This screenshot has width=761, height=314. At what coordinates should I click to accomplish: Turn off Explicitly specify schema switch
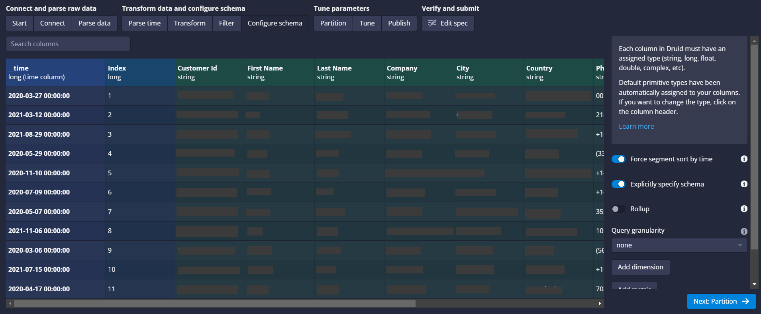[x=618, y=184]
